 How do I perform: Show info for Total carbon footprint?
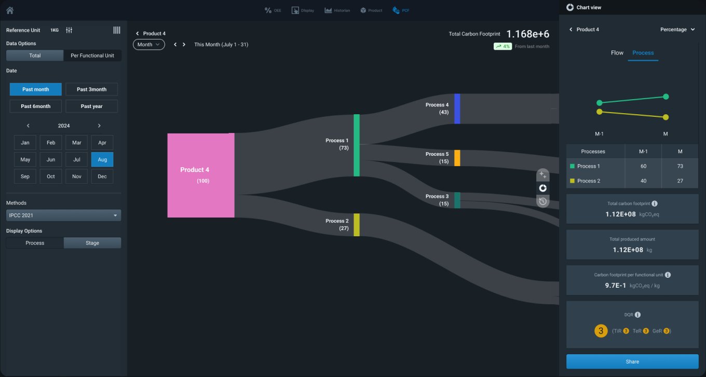coord(655,204)
